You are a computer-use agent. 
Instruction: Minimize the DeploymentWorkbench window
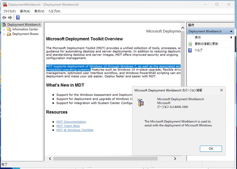click(205, 5)
